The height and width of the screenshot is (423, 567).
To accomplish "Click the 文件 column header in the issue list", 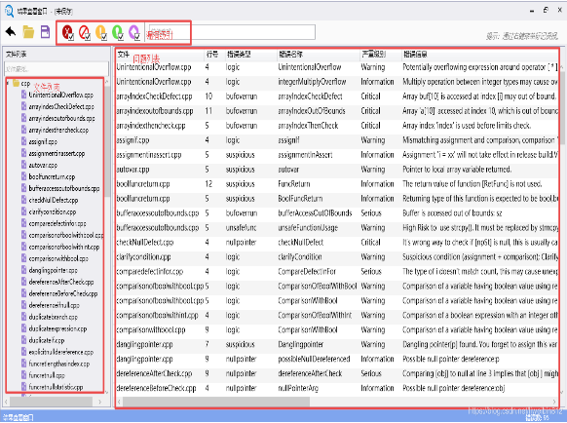I will coord(123,55).
